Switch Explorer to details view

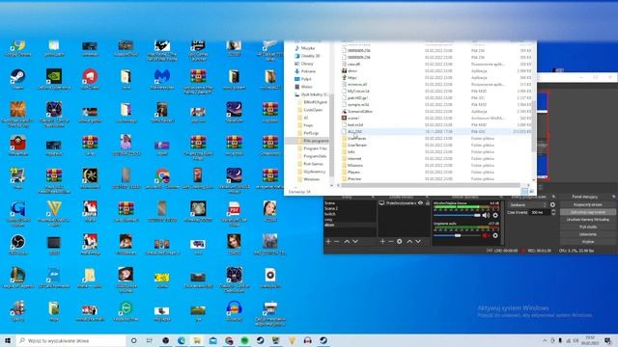[524, 191]
